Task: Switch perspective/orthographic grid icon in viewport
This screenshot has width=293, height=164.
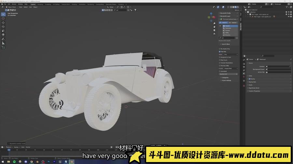Action: coord(214,34)
